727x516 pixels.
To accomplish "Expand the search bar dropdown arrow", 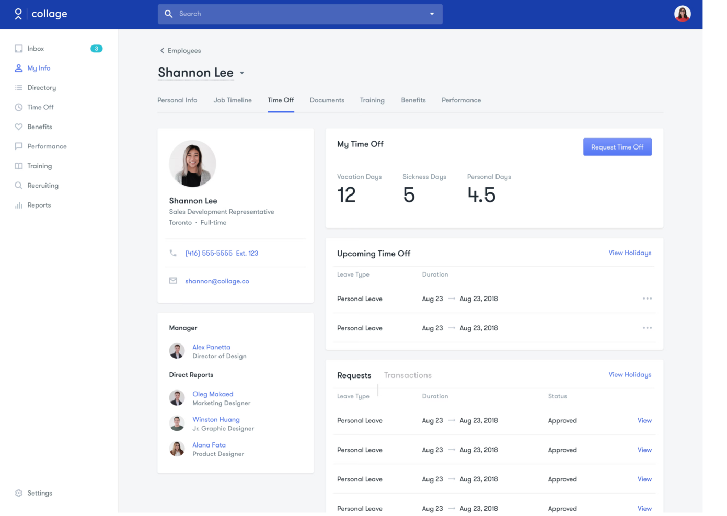I will click(432, 14).
